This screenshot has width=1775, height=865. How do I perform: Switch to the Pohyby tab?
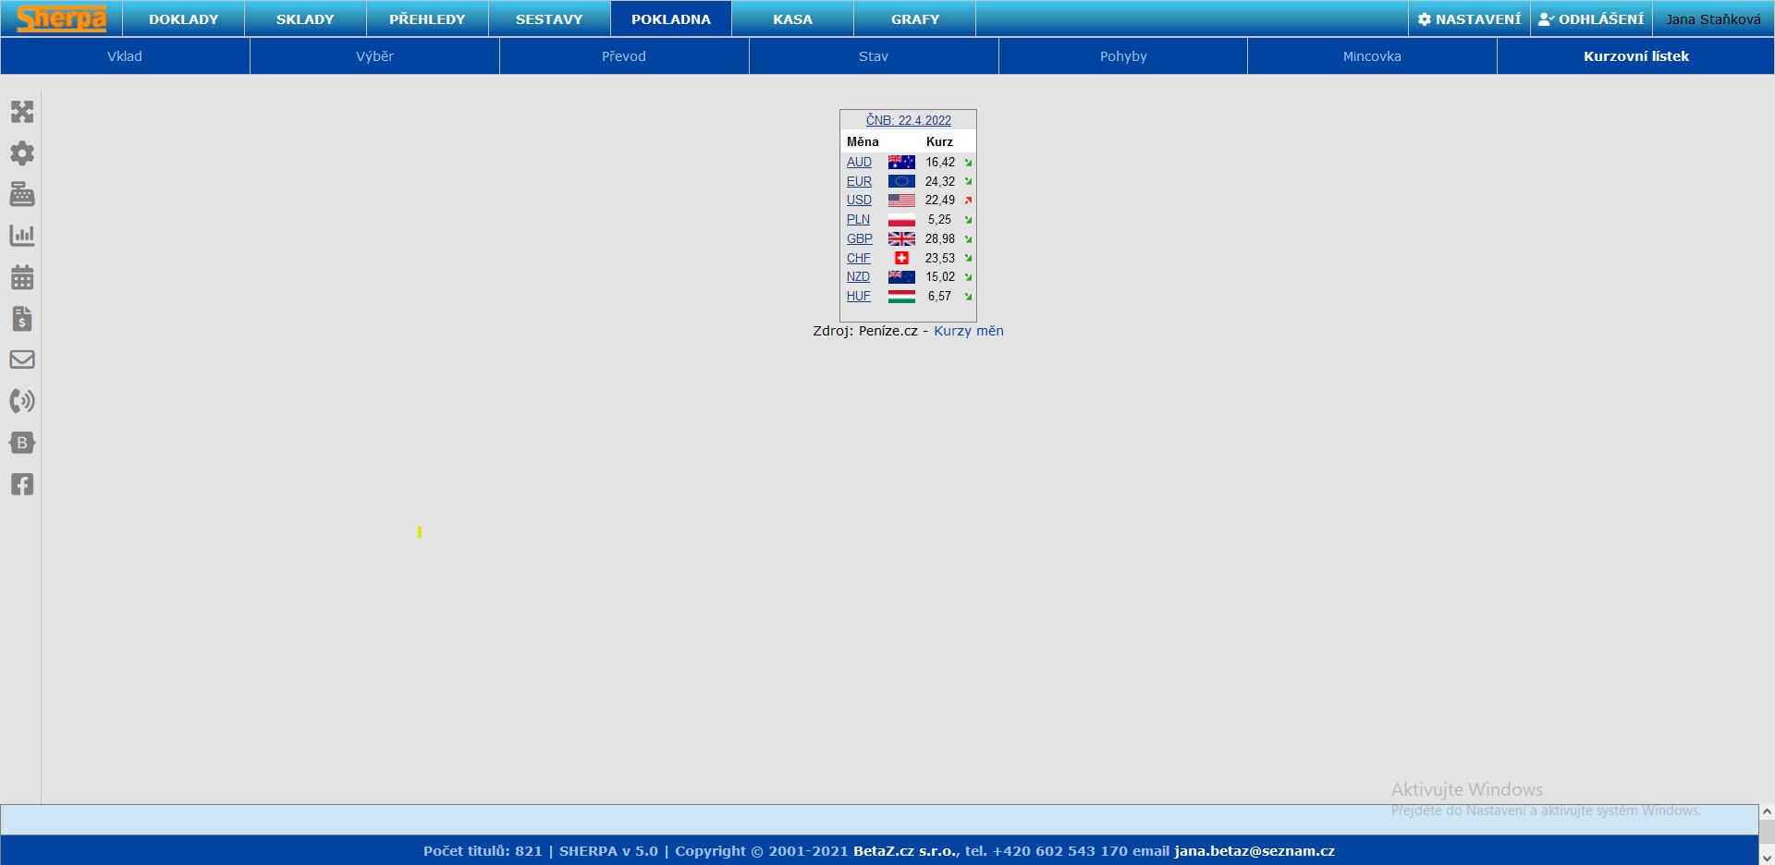pos(1123,56)
